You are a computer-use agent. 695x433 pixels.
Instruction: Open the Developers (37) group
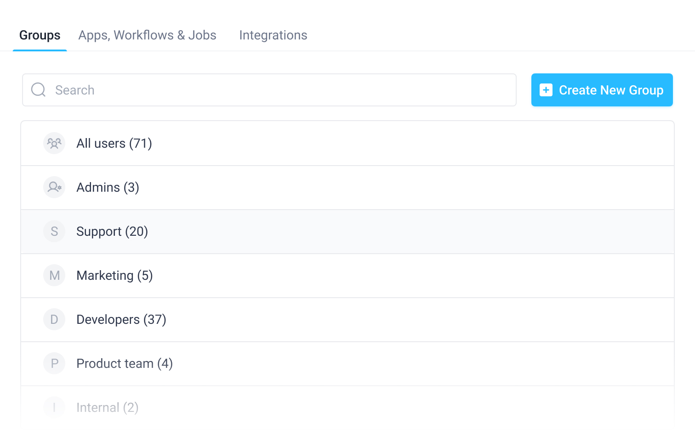[121, 319]
